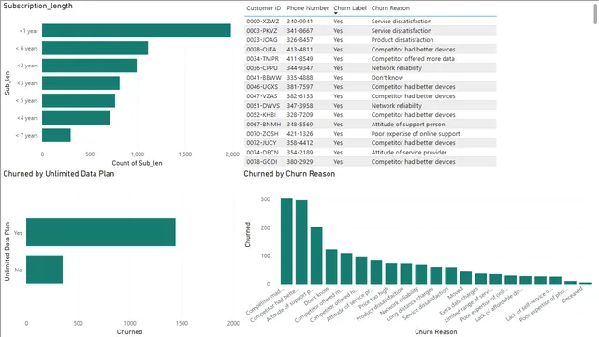Image resolution: width=599 pixels, height=337 pixels.
Task: Click phone number 411-8549
Action: tap(299, 59)
